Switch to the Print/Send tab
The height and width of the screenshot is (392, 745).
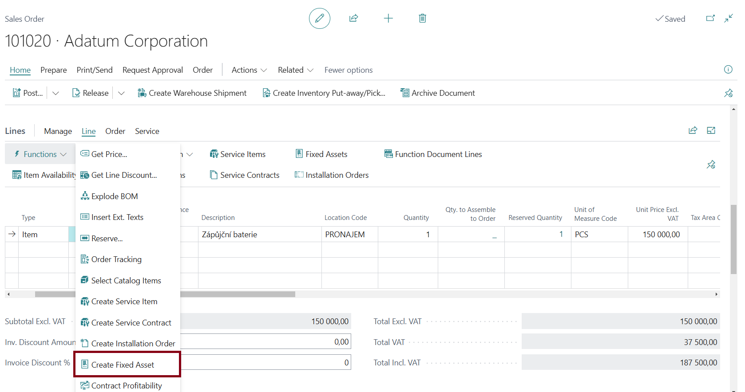pyautogui.click(x=95, y=70)
